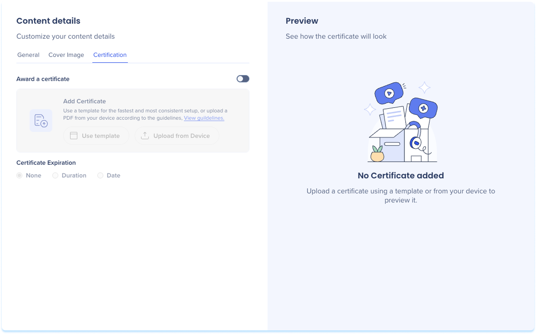536x334 pixels.
Task: Select the Duration expiration radio button
Action: 56,175
